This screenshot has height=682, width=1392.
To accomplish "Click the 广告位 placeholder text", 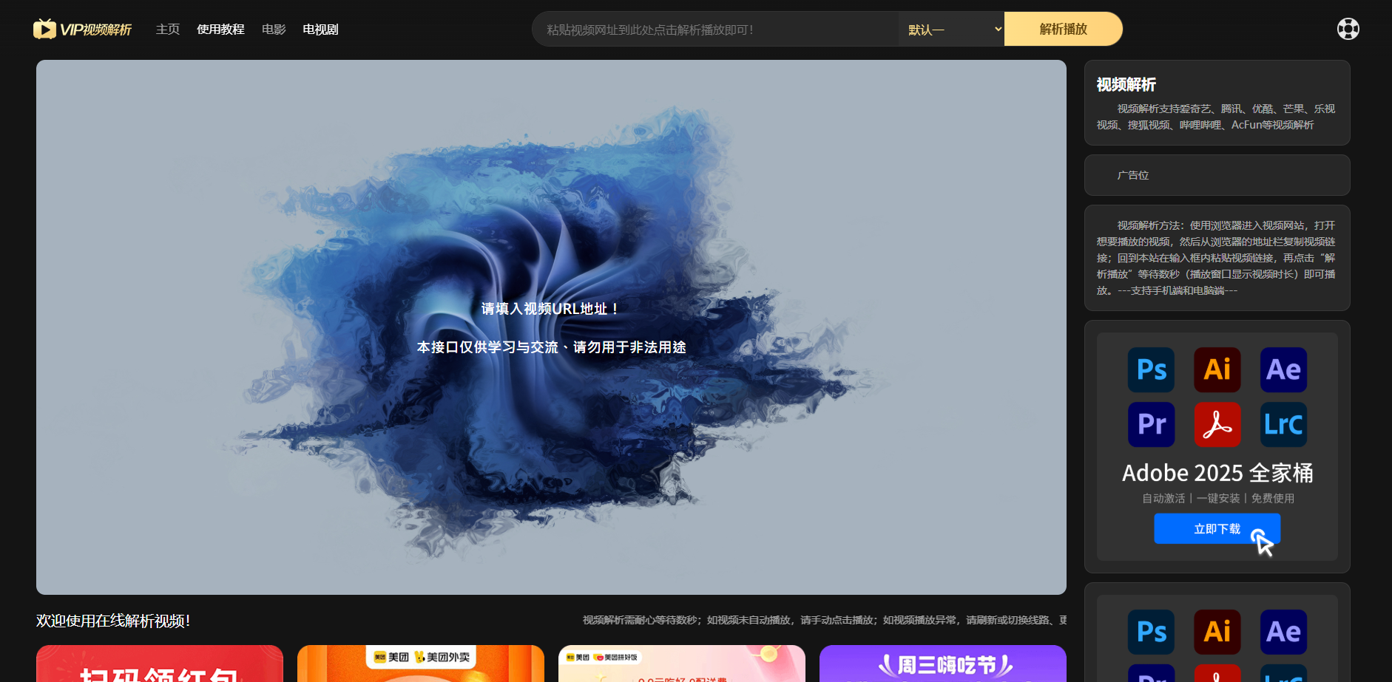I will [x=1133, y=175].
